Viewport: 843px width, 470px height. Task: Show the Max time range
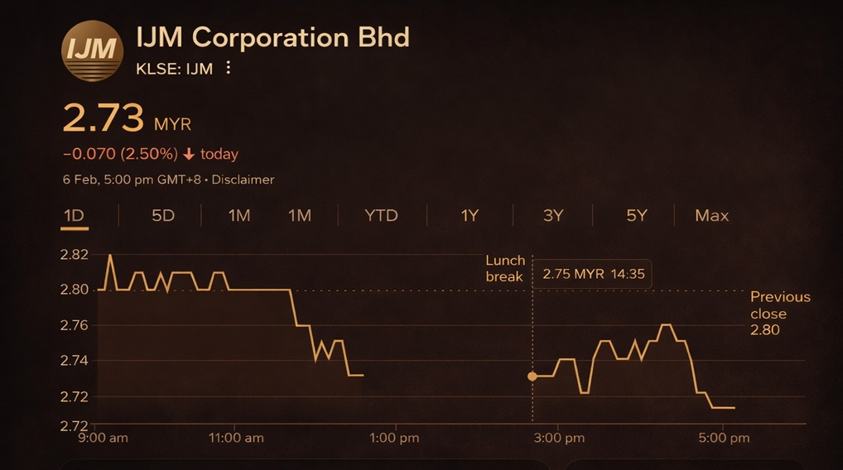(711, 216)
